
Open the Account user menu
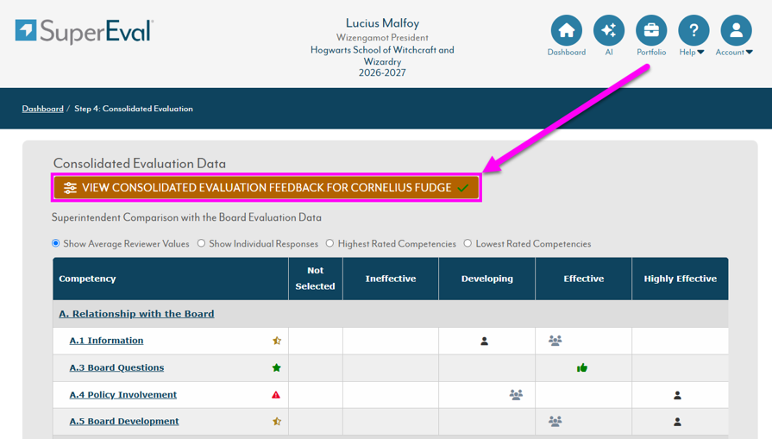tap(736, 30)
